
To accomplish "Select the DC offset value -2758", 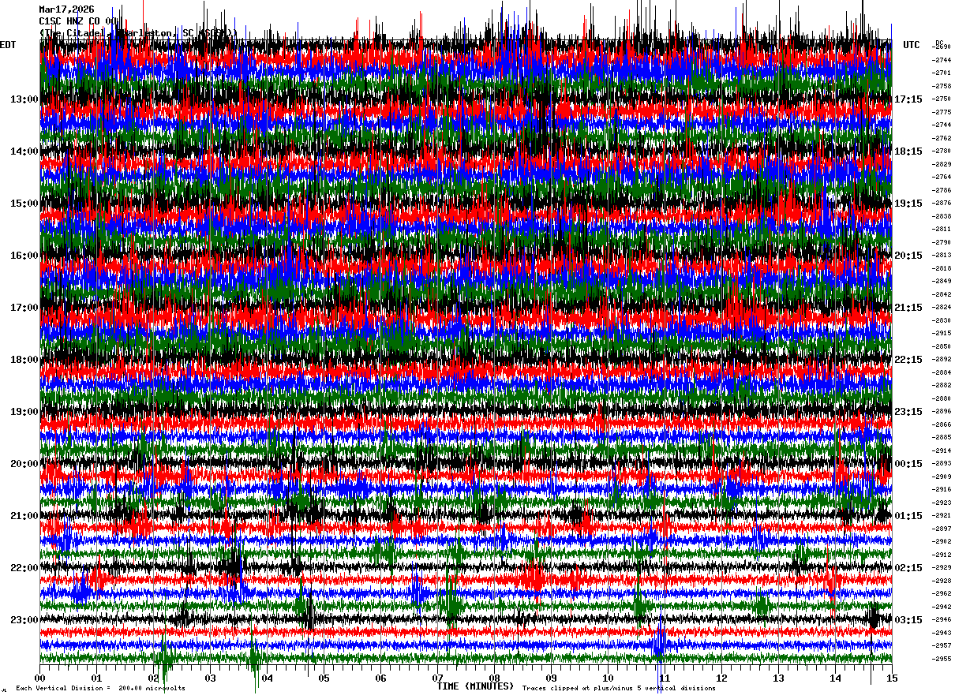I will (x=942, y=86).
